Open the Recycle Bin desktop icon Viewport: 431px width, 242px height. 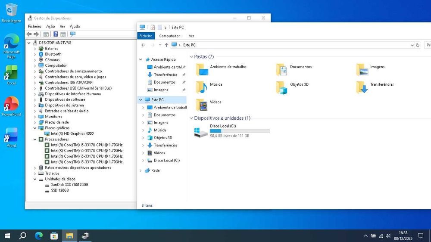click(11, 13)
